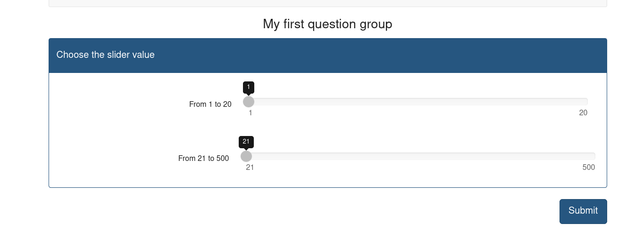This screenshot has height=240, width=635.
Task: Click the minimum label '21' under the second slider
Action: point(250,168)
